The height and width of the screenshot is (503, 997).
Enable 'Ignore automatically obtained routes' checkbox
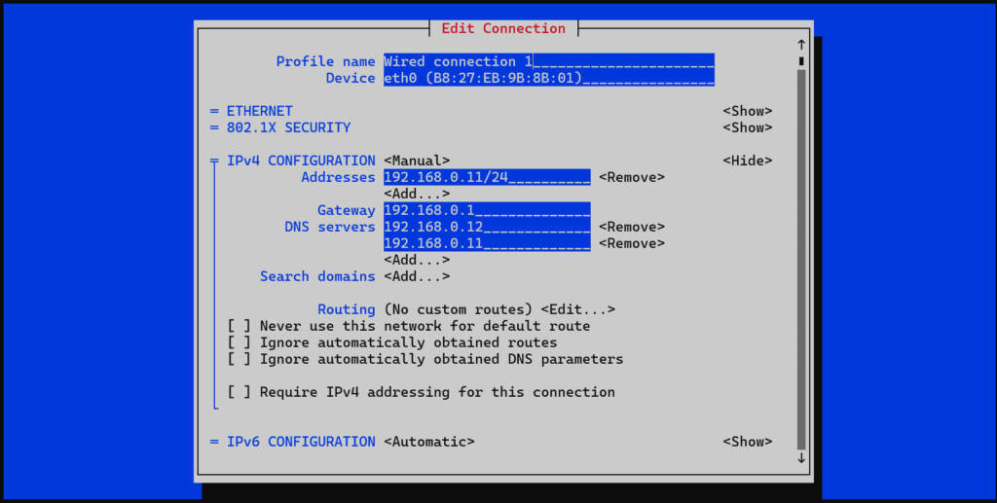click(x=240, y=342)
